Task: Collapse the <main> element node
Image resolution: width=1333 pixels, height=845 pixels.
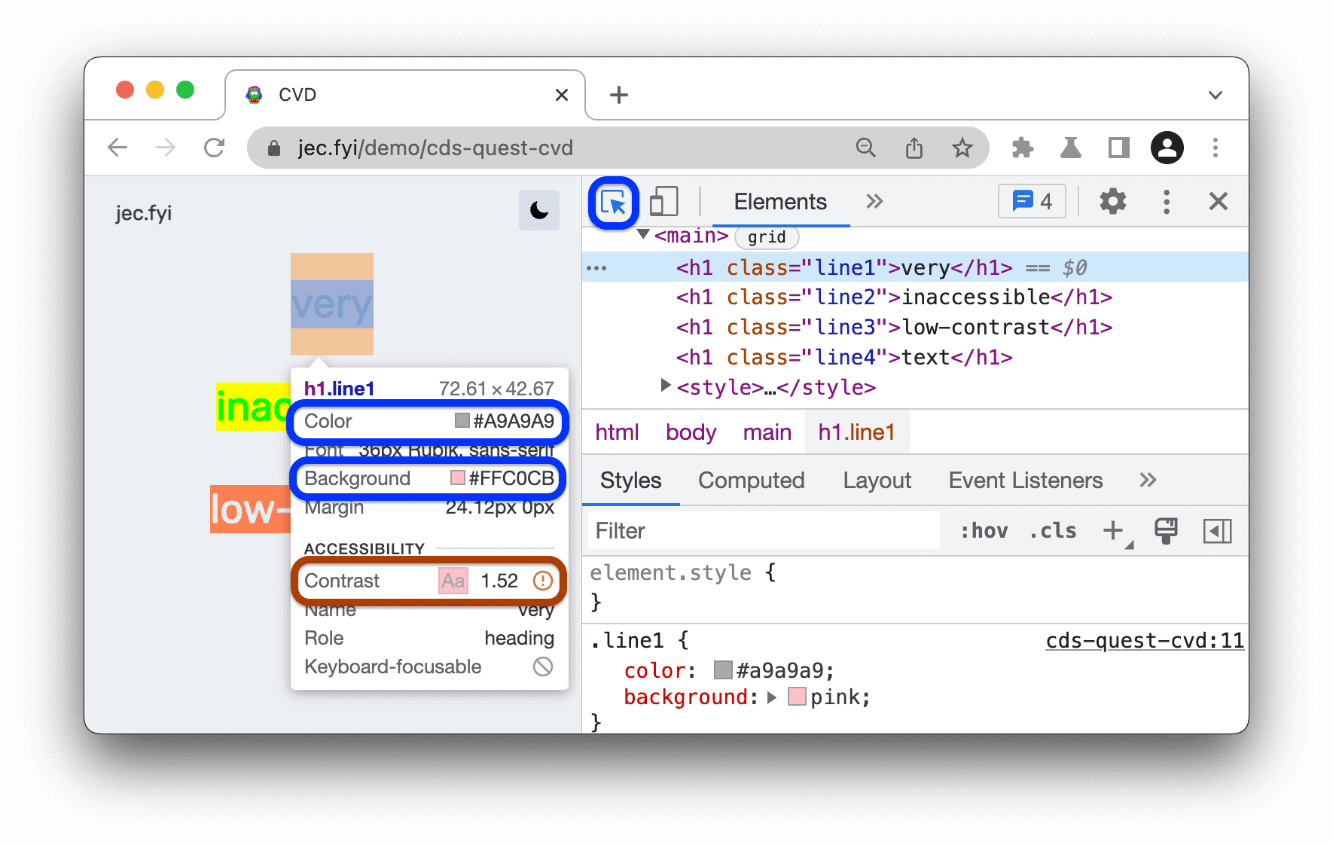Action: click(x=642, y=235)
